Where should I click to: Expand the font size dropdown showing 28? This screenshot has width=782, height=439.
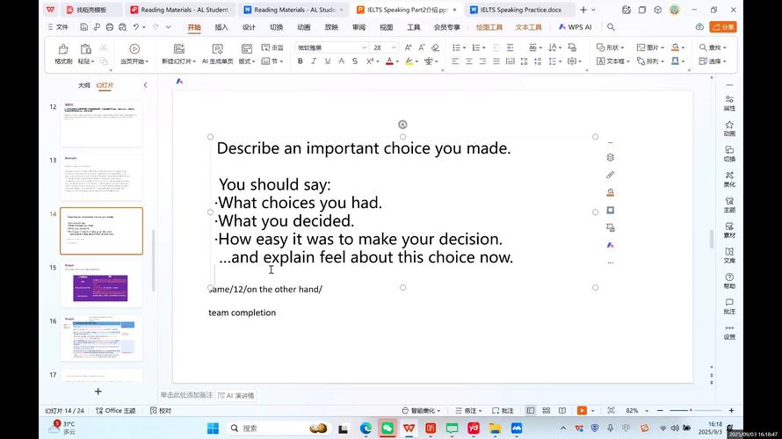tap(394, 47)
